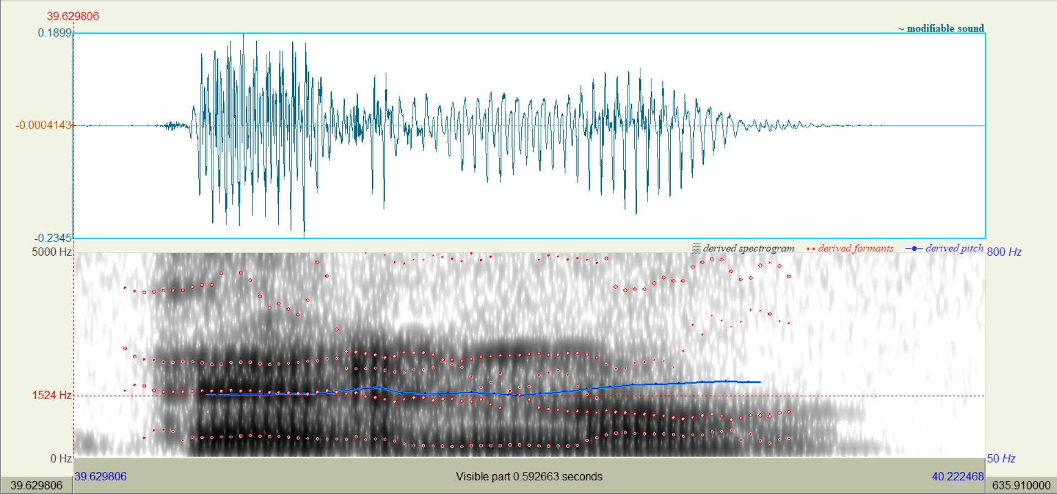Click the 50 Hz pitch floor label
Image resolution: width=1057 pixels, height=494 pixels.
pos(1001,459)
